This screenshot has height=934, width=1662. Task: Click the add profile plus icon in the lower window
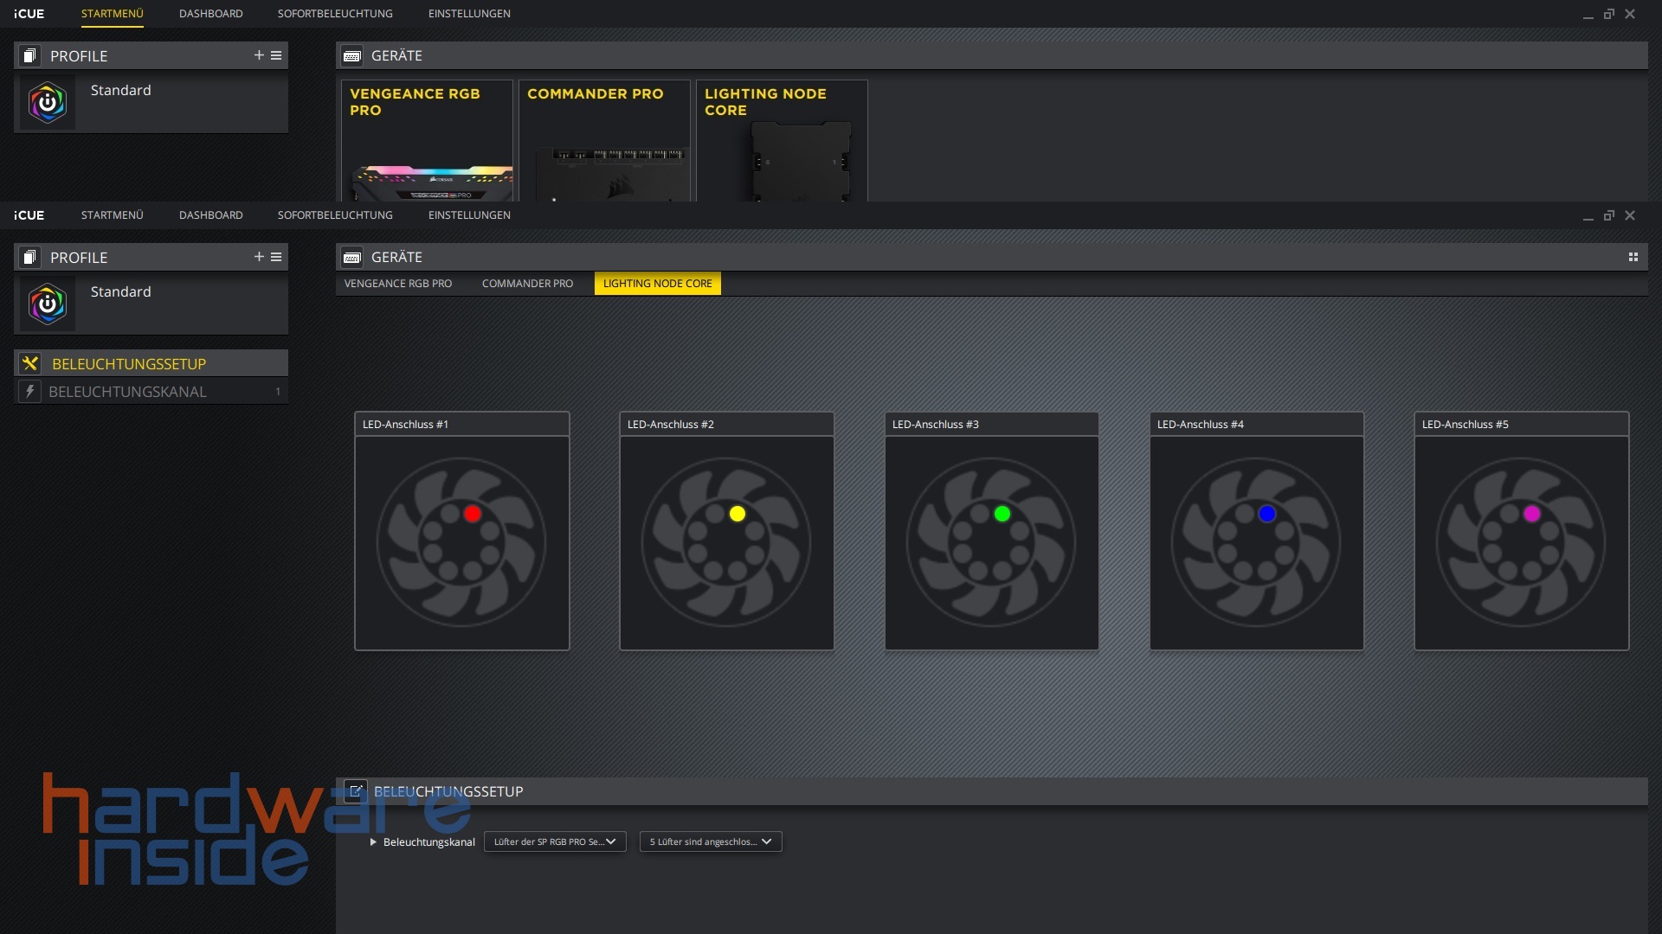pos(258,257)
